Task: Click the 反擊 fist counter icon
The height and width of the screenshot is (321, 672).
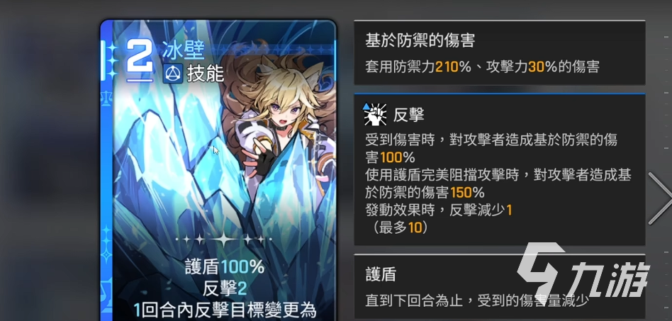Action: (x=375, y=114)
